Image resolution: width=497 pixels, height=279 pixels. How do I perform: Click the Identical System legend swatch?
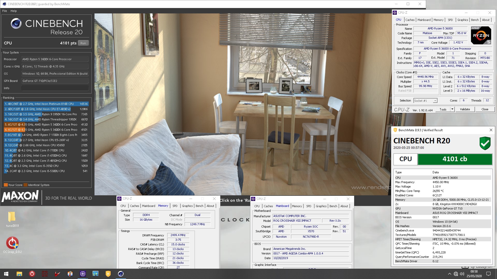[x=25, y=185]
